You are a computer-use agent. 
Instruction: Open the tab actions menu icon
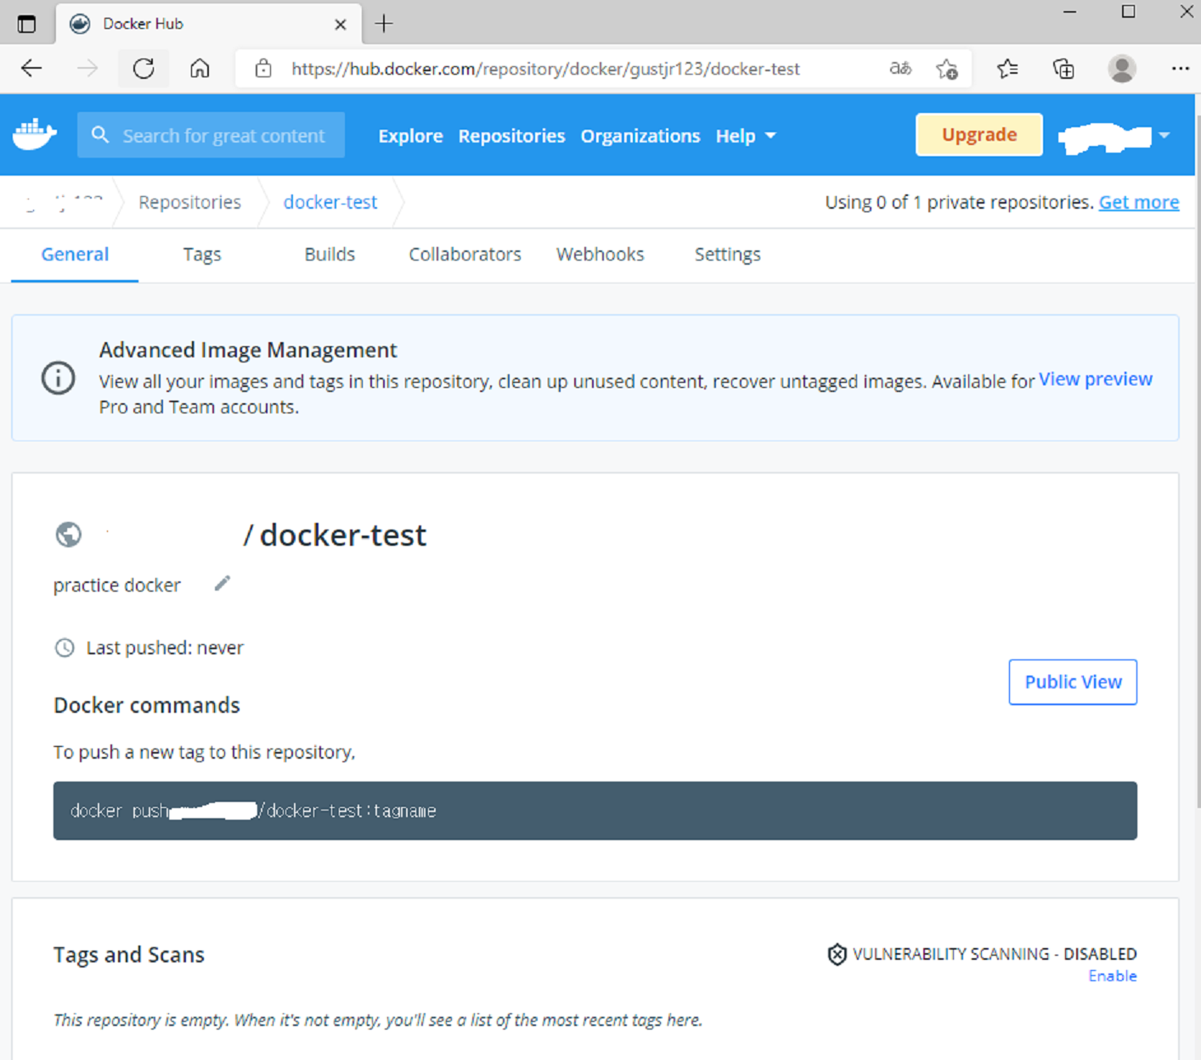(x=26, y=24)
